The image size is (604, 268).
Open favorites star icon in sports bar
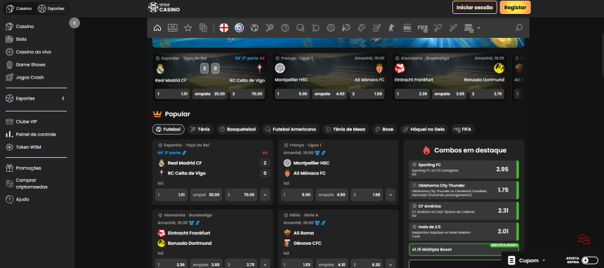pyautogui.click(x=188, y=28)
